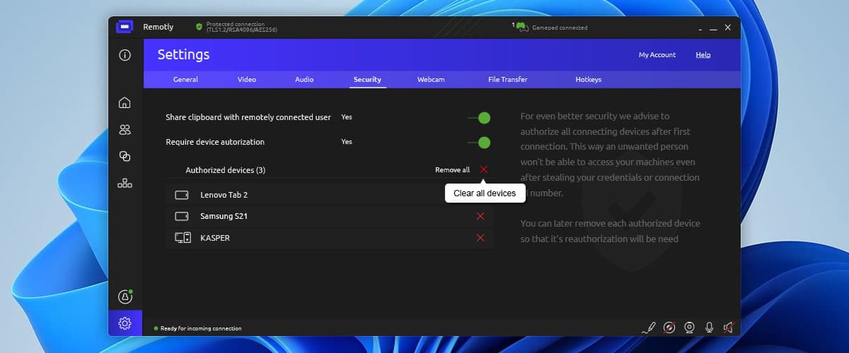
Task: Unmute the crossed-out speaker icon
Action: [729, 328]
